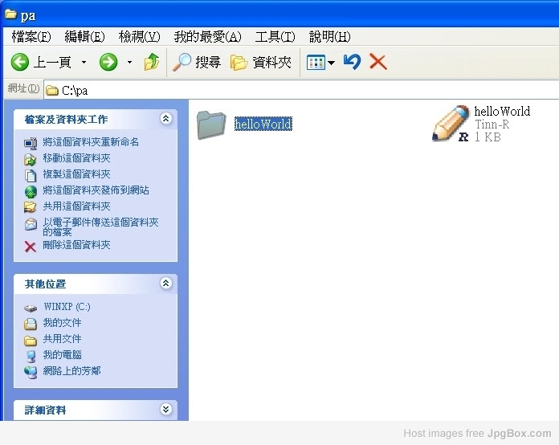The image size is (559, 445).
Task: Collapse the 其他位置 panel
Action: point(165,283)
